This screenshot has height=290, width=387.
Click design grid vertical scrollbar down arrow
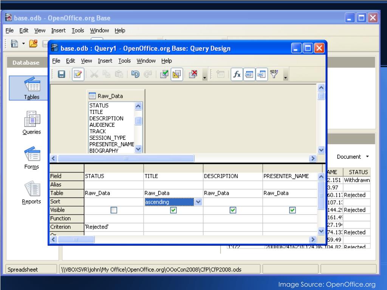coord(321,231)
